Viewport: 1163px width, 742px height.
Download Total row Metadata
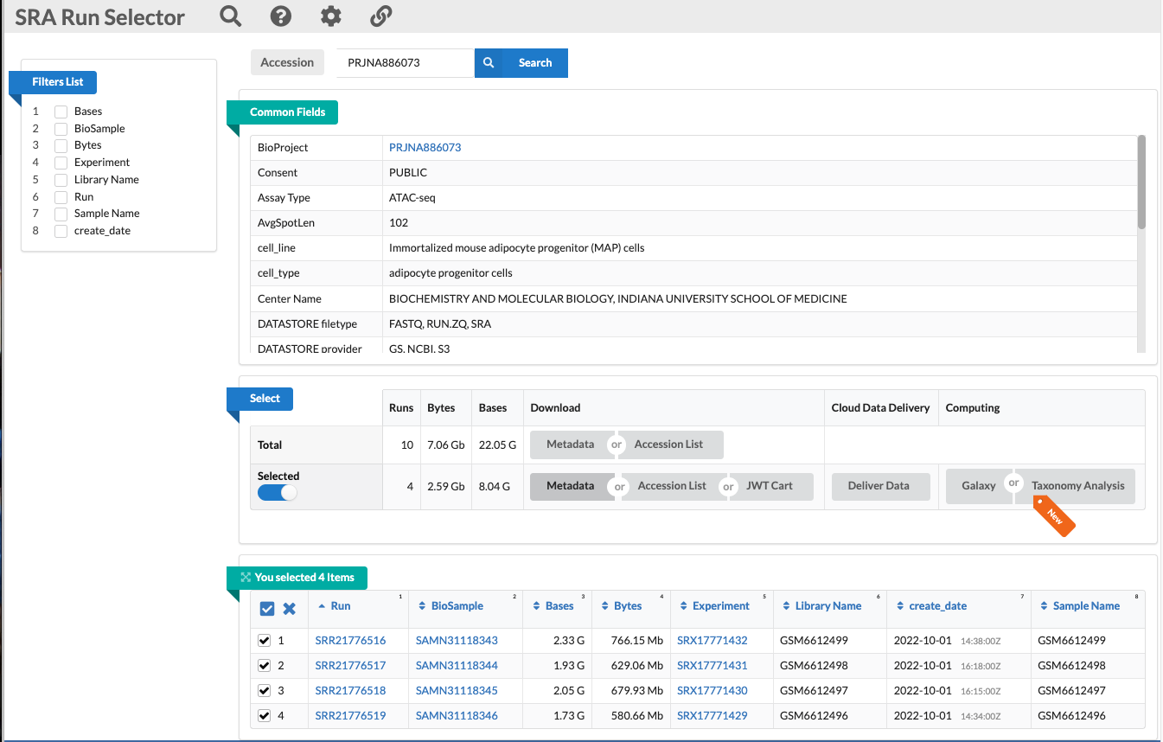point(570,445)
